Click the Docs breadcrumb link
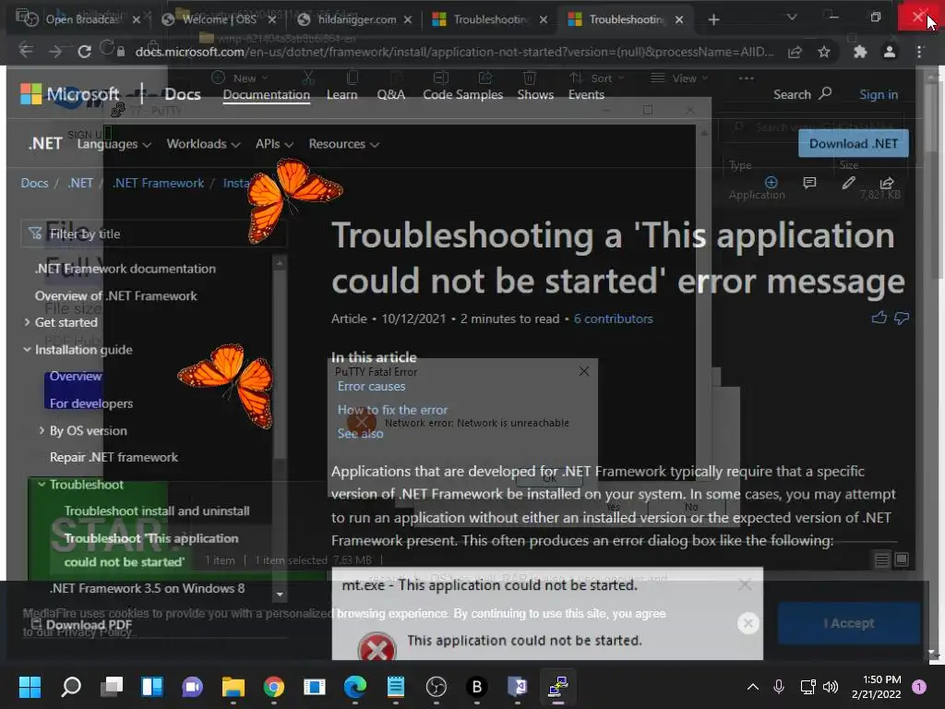Image resolution: width=945 pixels, height=709 pixels. coord(34,184)
